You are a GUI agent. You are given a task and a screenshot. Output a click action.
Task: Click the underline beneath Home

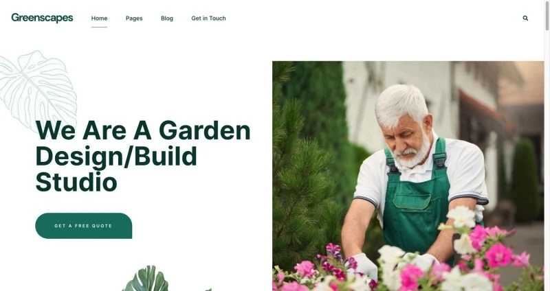pyautogui.click(x=99, y=27)
